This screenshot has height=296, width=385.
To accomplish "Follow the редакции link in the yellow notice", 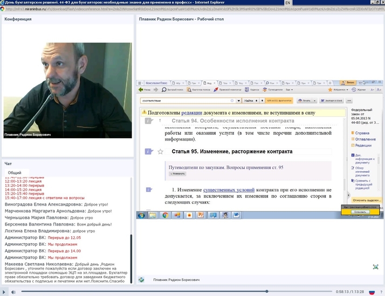I will (x=191, y=112).
